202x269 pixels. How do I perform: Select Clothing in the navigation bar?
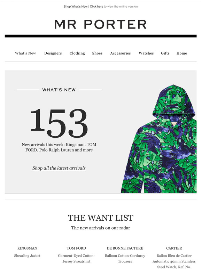pyautogui.click(x=77, y=53)
